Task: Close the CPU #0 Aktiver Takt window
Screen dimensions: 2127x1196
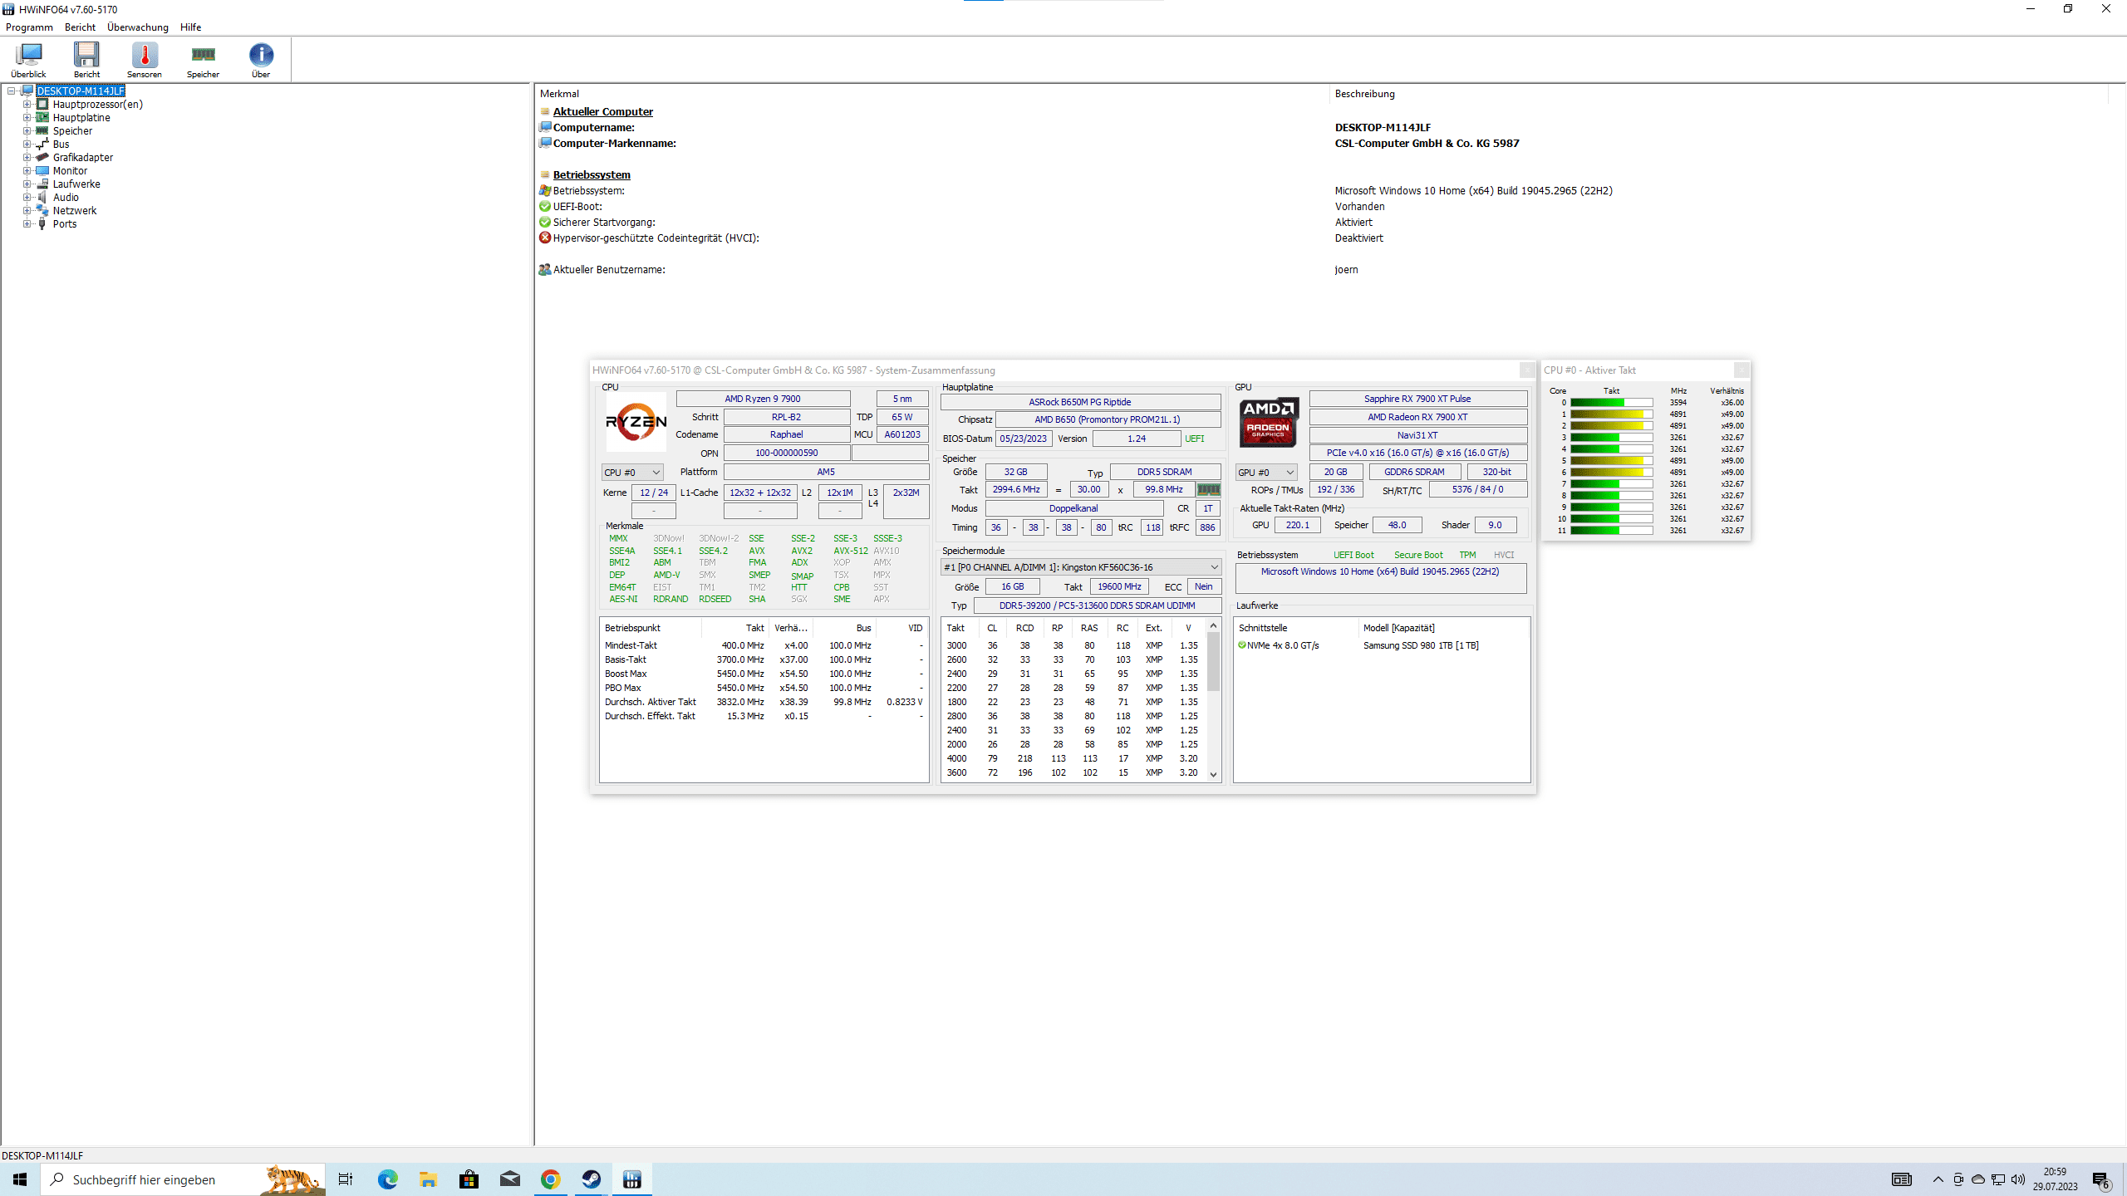Action: [1741, 370]
